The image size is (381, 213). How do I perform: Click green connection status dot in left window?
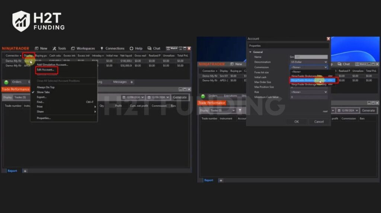point(6,82)
